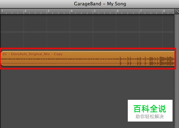Click the GarageBand - My Song window title
179x128 pixels.
tap(100, 4)
